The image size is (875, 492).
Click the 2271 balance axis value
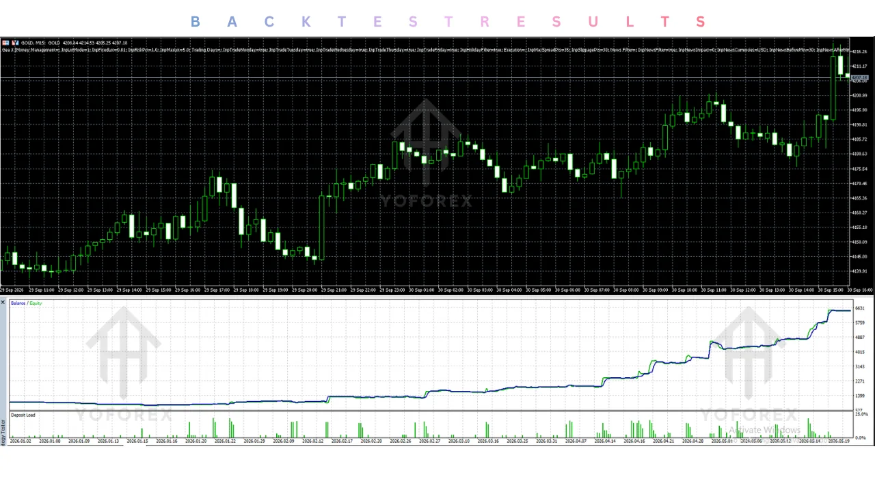click(860, 381)
